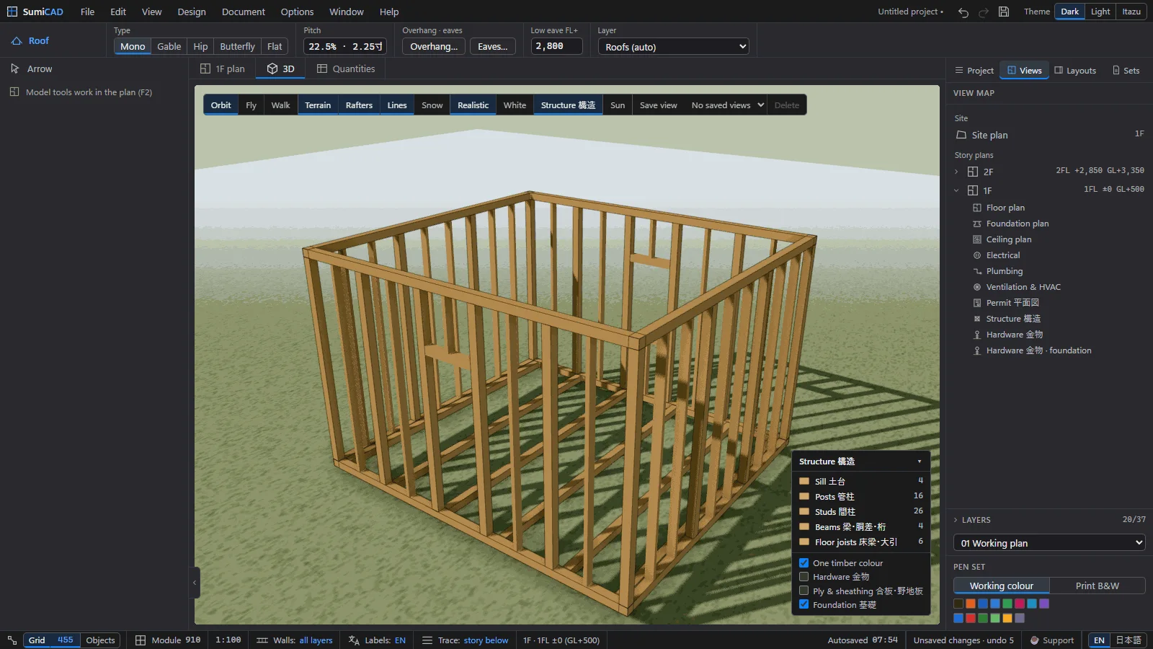Open Ventilation & HVAC view
This screenshot has height=649, width=1153.
point(1023,287)
